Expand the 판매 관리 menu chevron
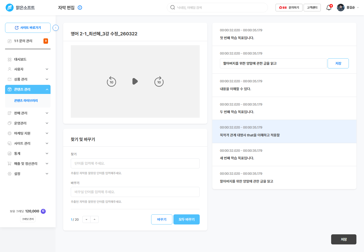The image size is (364, 252). [47, 113]
